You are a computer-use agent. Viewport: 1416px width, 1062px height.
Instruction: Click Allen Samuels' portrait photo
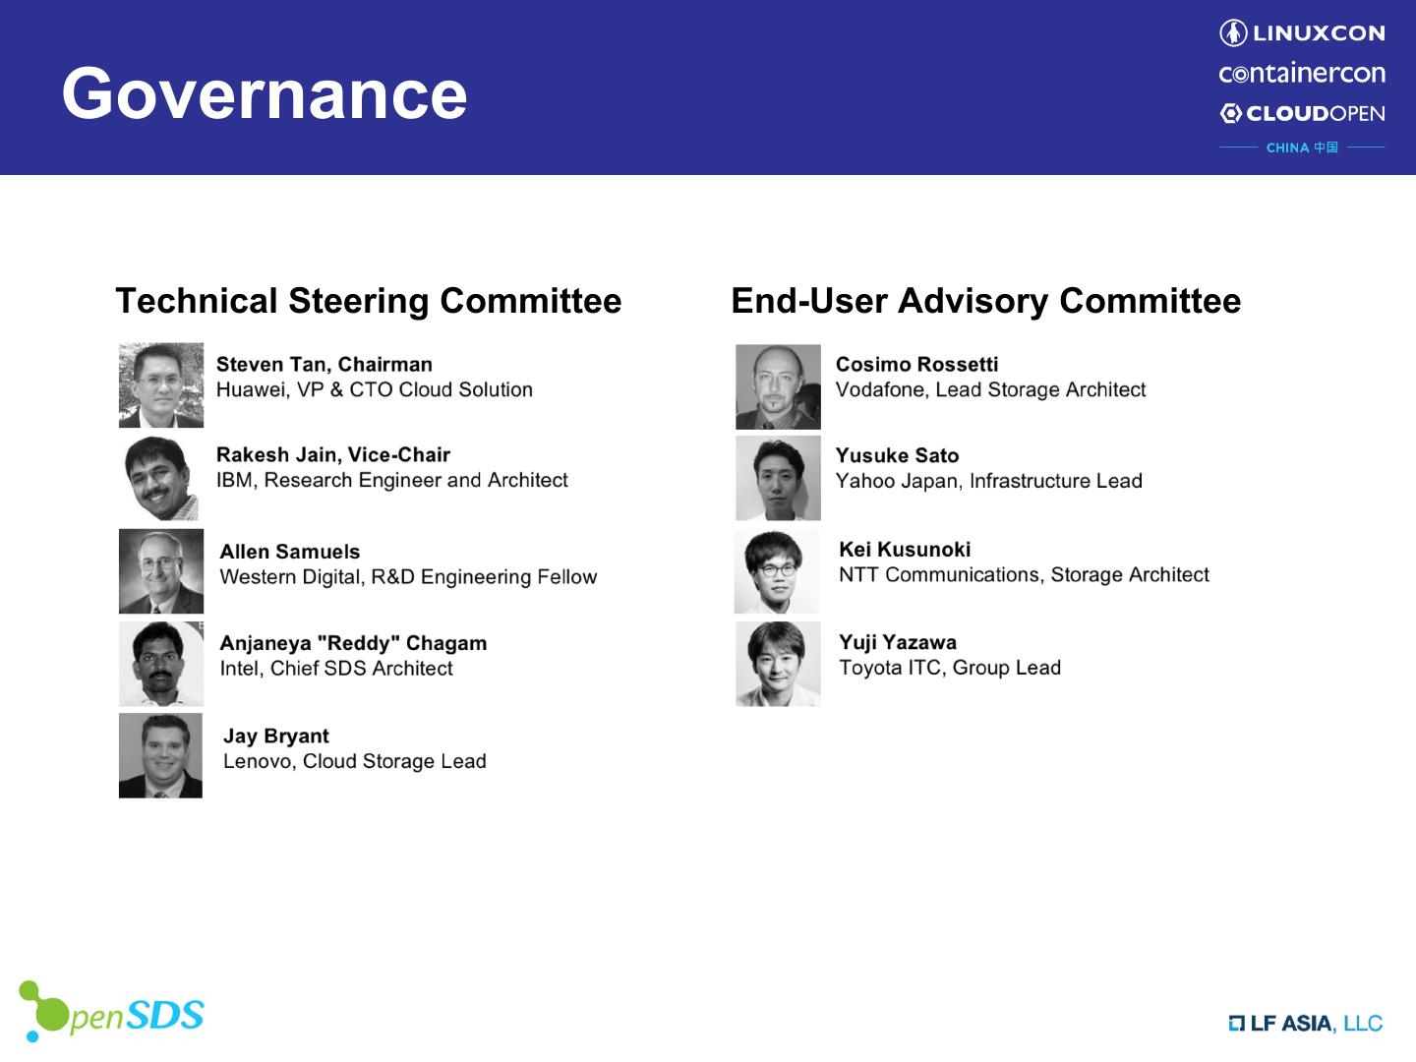point(161,571)
